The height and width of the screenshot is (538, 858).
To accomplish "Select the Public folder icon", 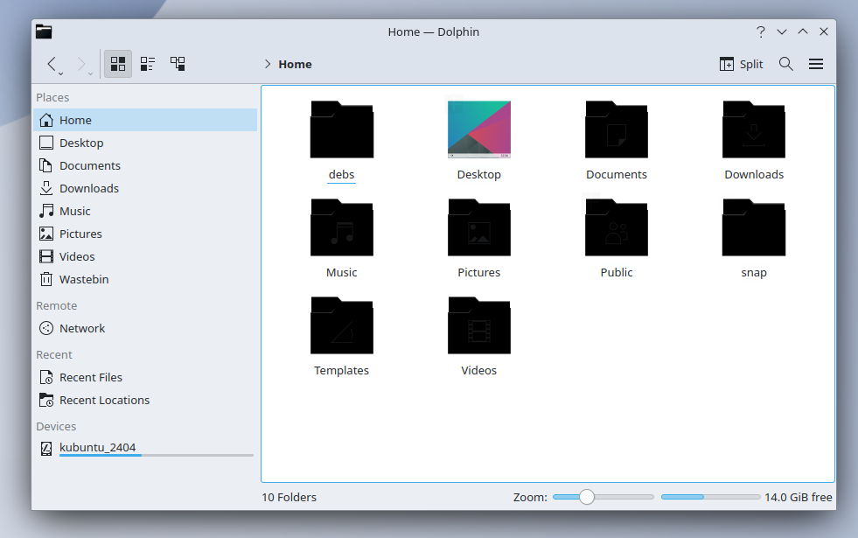I will (x=616, y=227).
